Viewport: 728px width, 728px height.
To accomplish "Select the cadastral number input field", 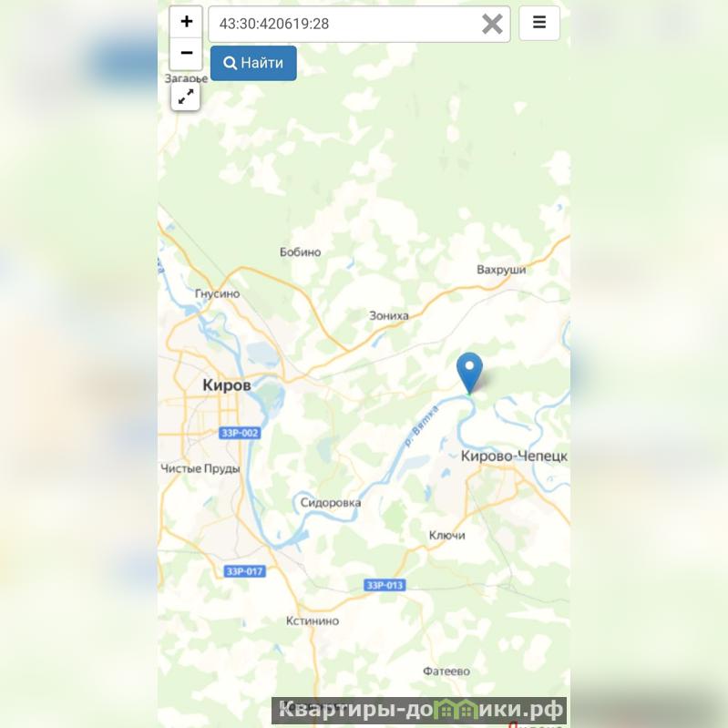I will point(359,24).
